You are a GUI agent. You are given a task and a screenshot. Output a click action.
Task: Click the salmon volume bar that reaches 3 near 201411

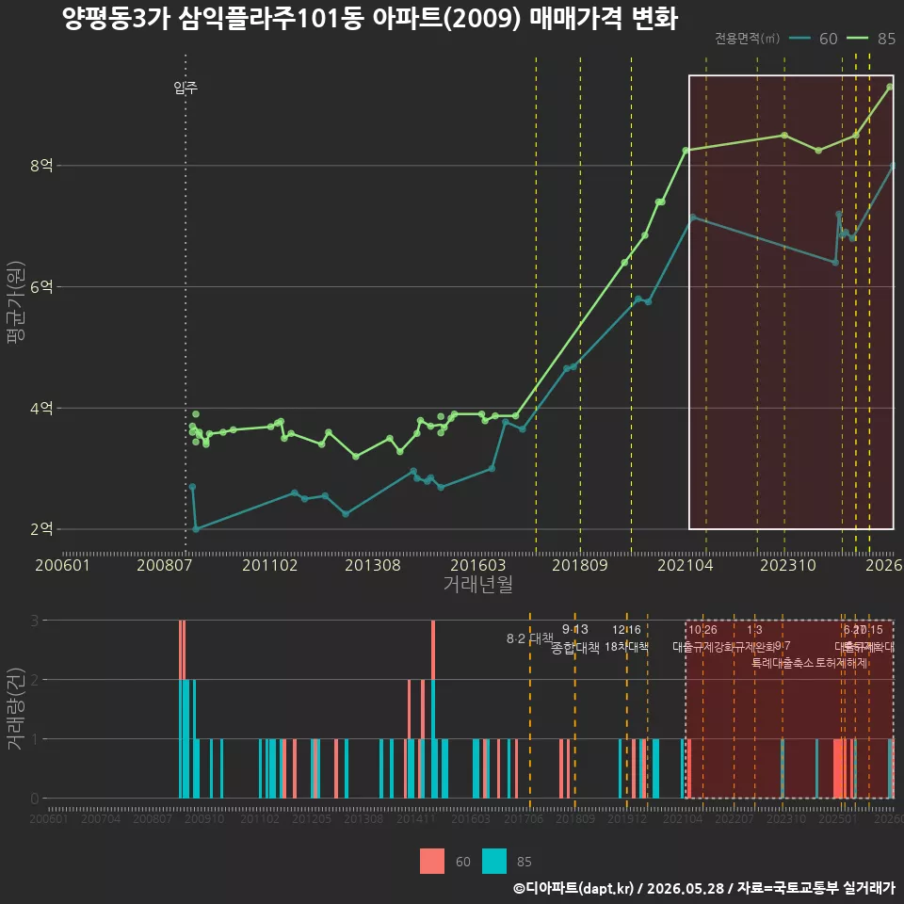coord(433,650)
